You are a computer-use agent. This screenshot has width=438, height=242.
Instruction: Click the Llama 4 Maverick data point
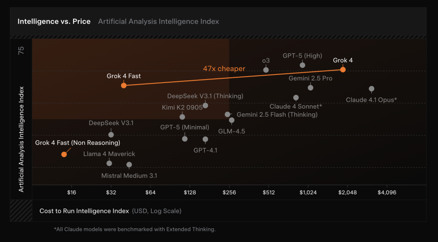point(109,163)
